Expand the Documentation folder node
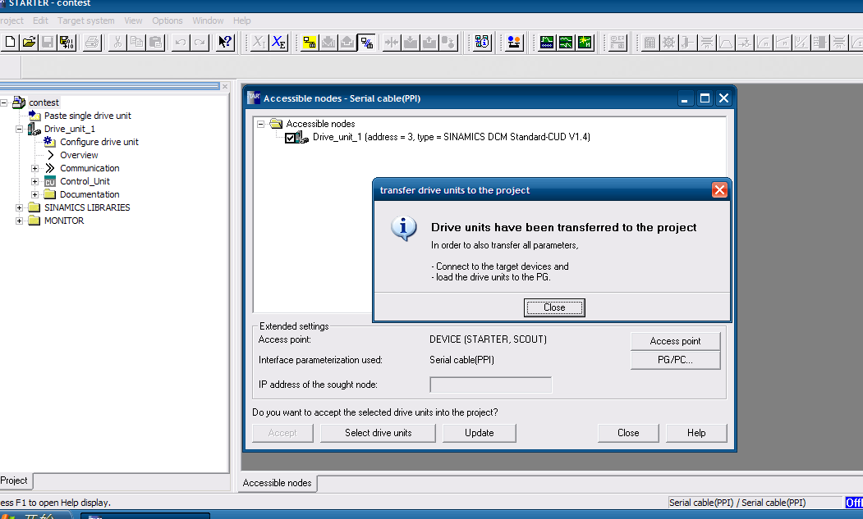The width and height of the screenshot is (863, 519). coord(34,194)
